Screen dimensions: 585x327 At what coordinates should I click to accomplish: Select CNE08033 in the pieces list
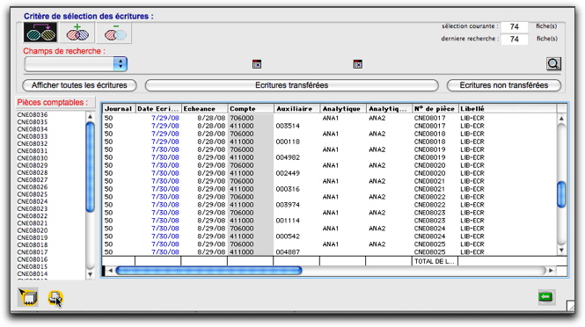coord(33,136)
